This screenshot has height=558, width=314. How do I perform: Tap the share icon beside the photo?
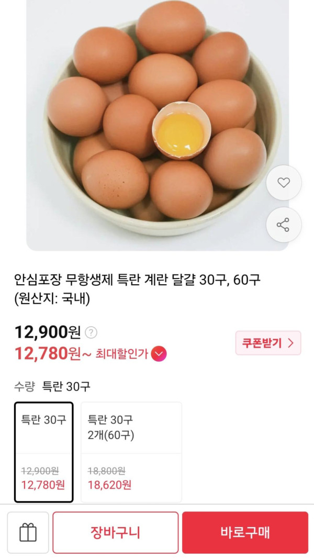coord(284,225)
